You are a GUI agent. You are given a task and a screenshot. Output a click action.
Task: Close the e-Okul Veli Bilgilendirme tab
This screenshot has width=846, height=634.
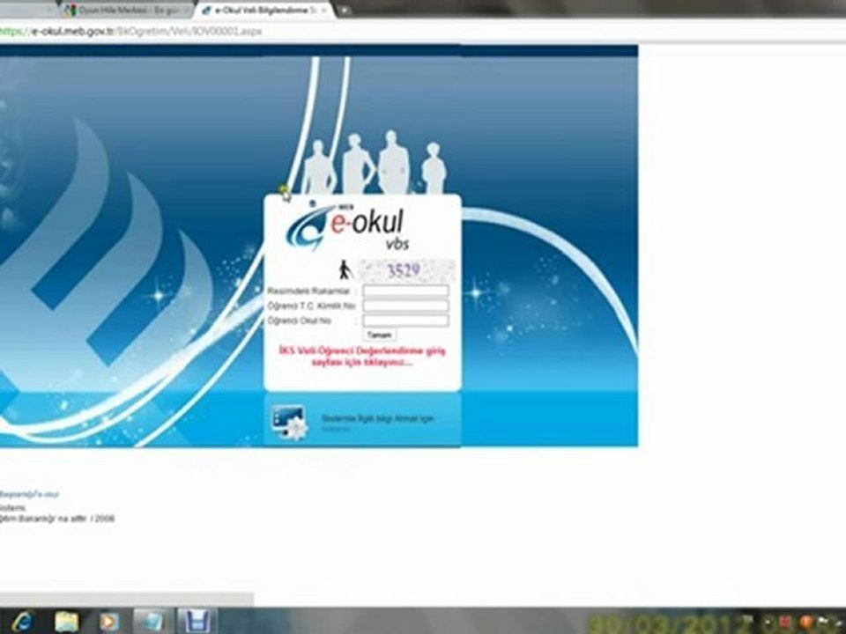(324, 11)
